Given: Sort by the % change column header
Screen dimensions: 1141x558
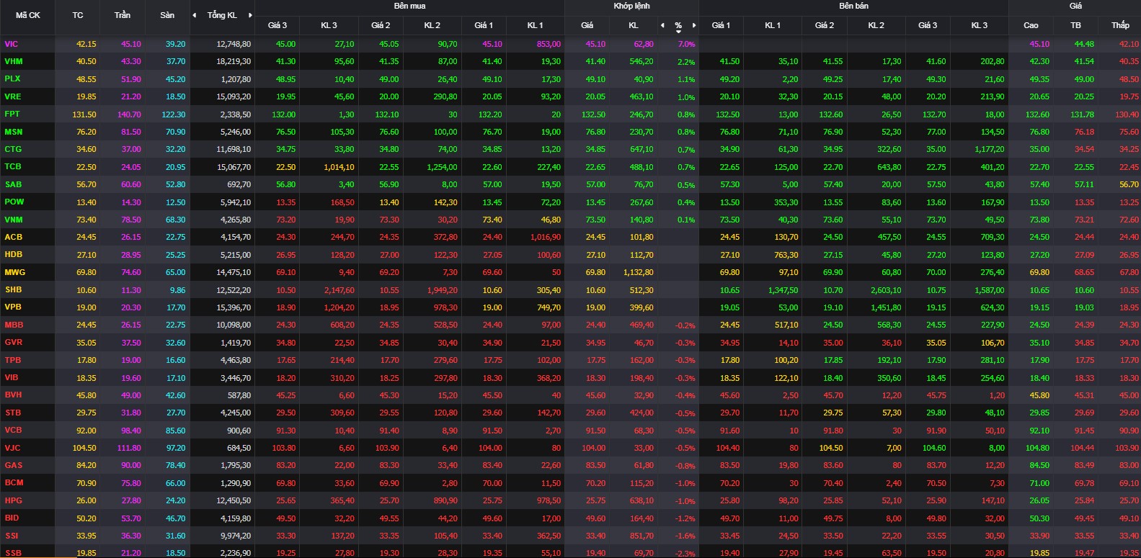Looking at the screenshot, I should (x=678, y=26).
